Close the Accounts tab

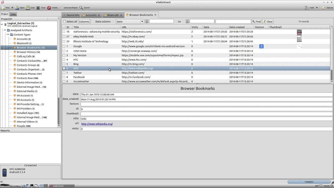pyautogui.click(x=99, y=15)
